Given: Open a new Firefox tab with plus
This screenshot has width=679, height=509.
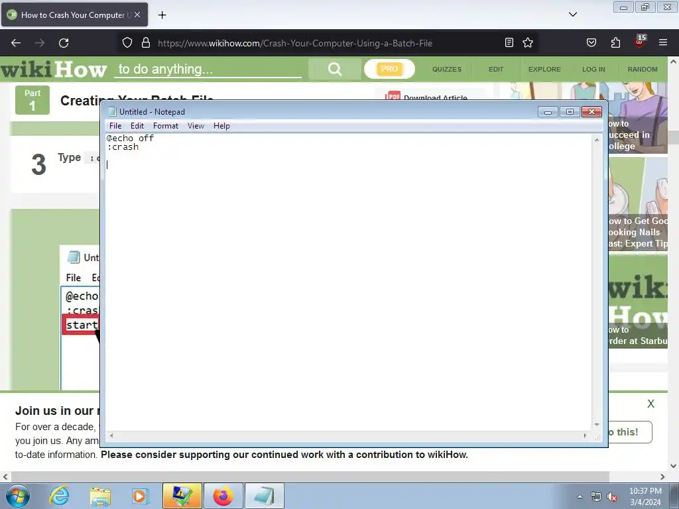Looking at the screenshot, I should pos(162,15).
